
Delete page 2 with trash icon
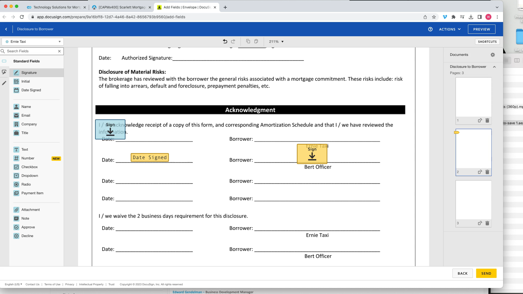tap(487, 172)
